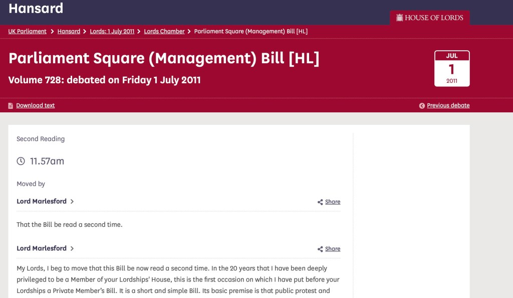This screenshot has width=513, height=298.
Task: Open Lords Chamber breadcrumb link
Action: pos(164,31)
